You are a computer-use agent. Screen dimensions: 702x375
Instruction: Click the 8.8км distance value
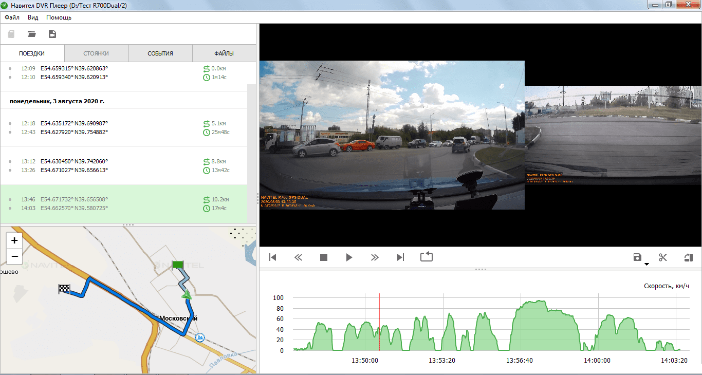tap(219, 161)
